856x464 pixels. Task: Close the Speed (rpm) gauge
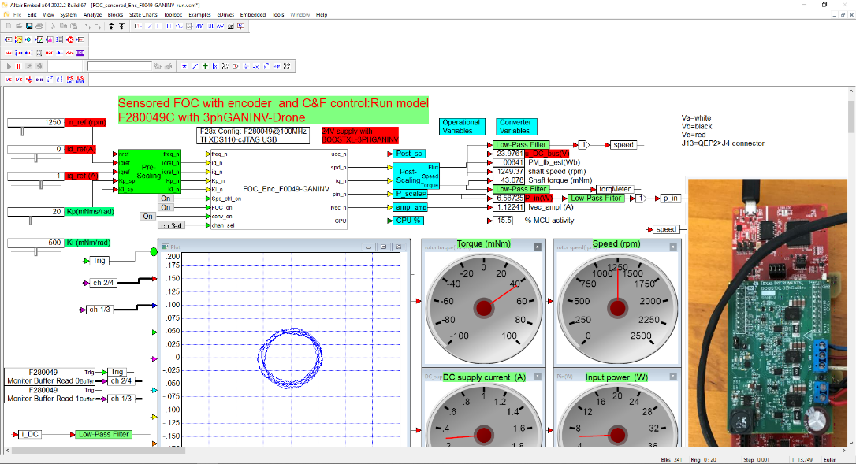[x=673, y=247]
